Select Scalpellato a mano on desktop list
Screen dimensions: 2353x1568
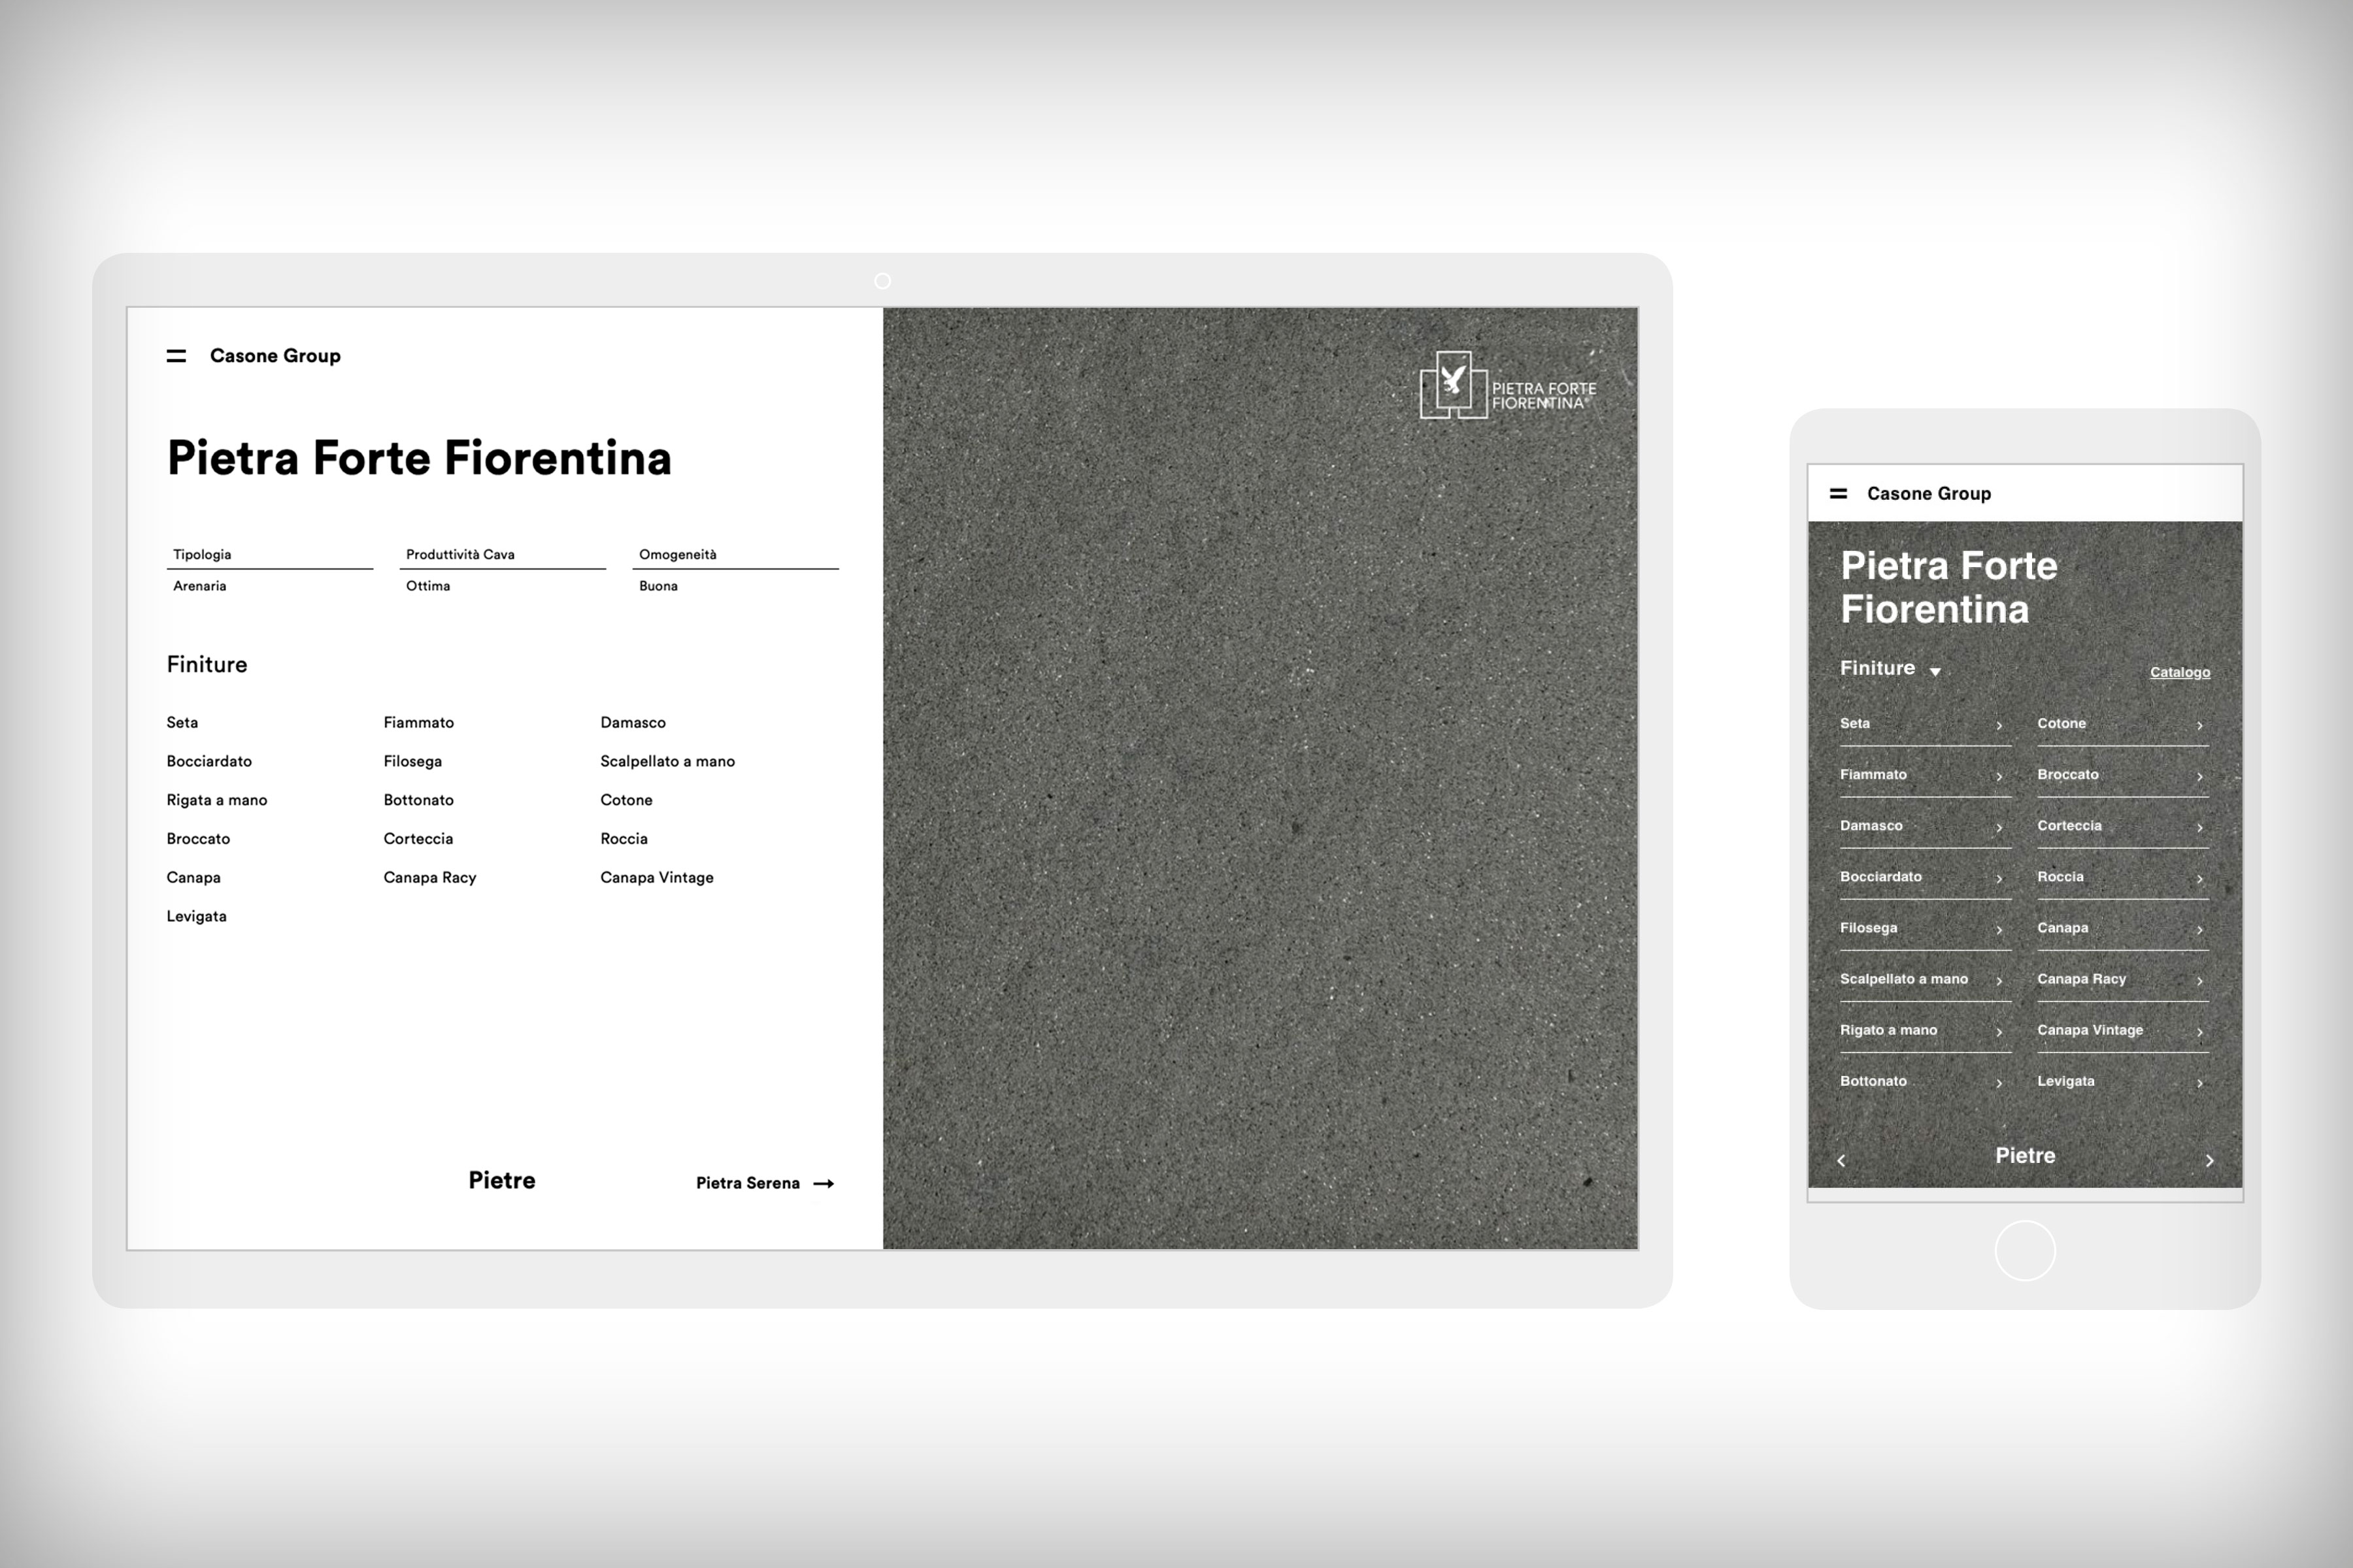pyautogui.click(x=667, y=761)
